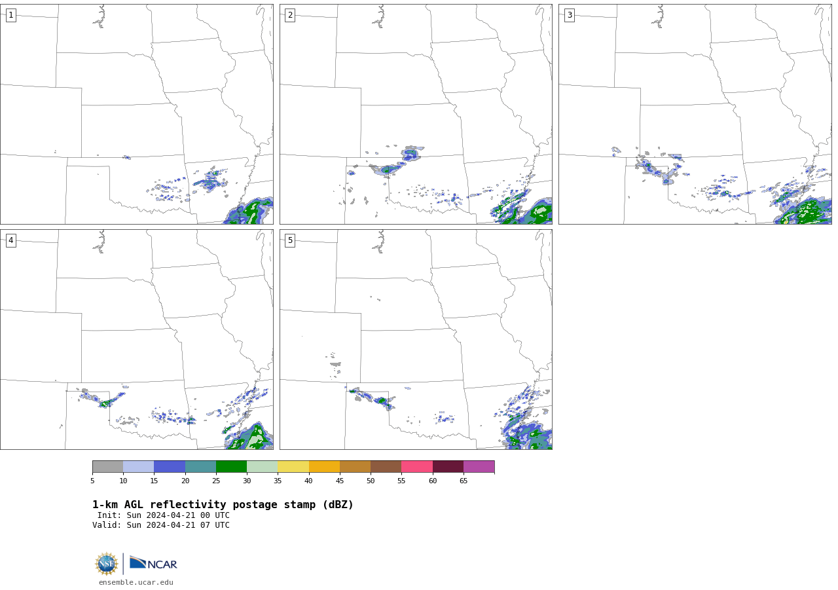Screen dimensions: 838x590
Task: Select the maroon 60-65 dBZ swatch
Action: pyautogui.click(x=448, y=467)
